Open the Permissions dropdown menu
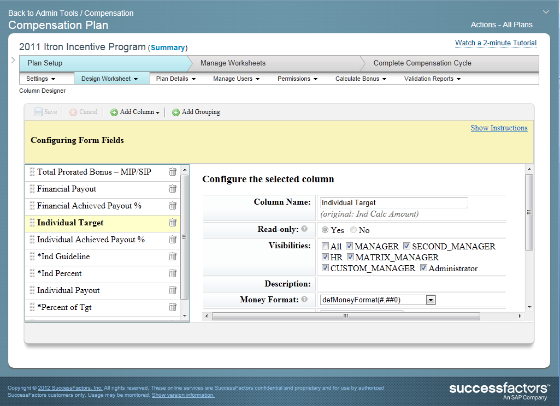This screenshot has height=406, width=560. click(298, 79)
